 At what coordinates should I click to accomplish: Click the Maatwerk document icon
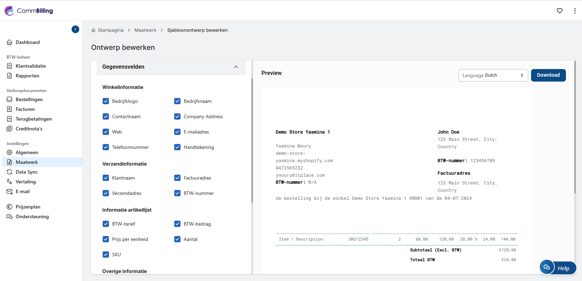[9, 162]
